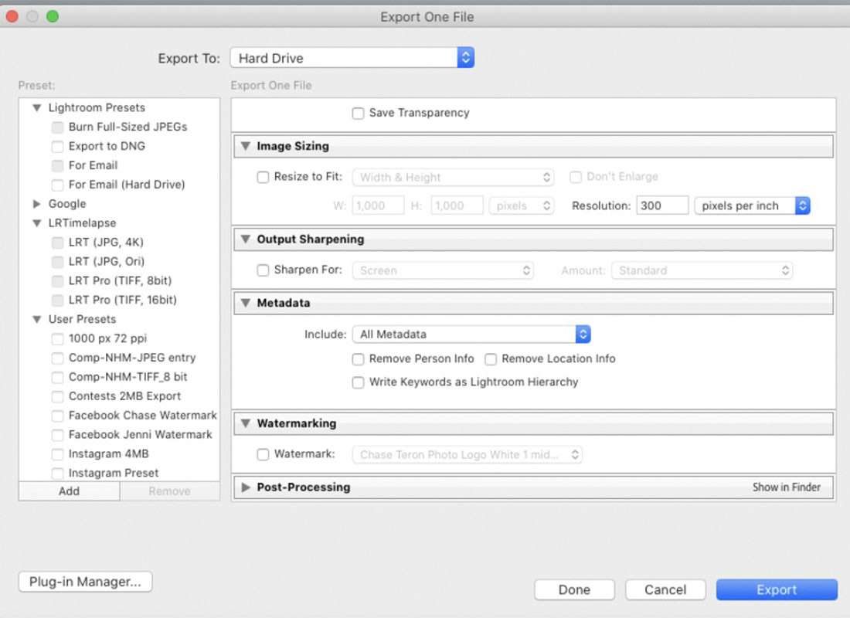Expand the Post-Processing section
The width and height of the screenshot is (850, 618).
(245, 487)
